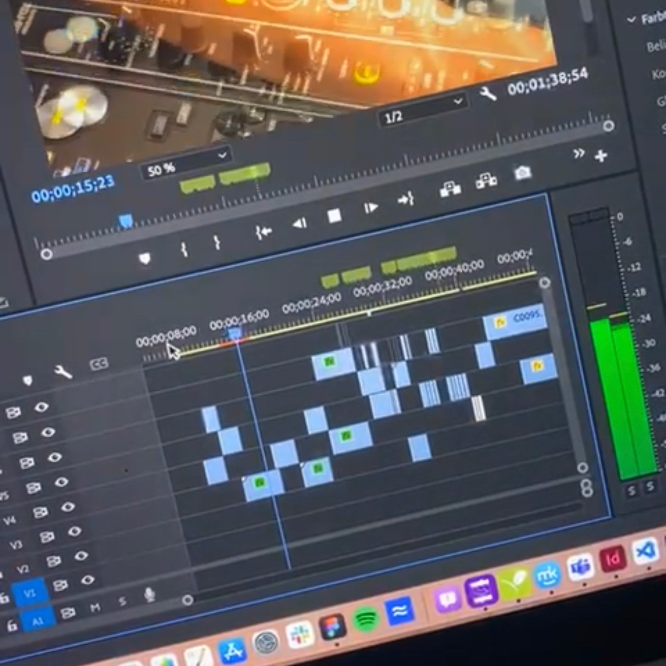
Task: Click the timeline ruler zoom right handle
Action: [x=545, y=282]
